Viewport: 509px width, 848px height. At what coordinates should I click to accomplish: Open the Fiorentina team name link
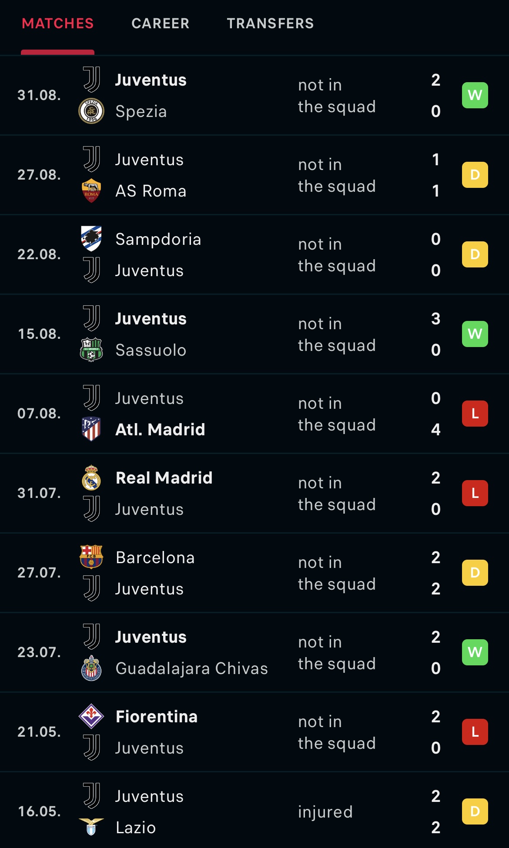click(x=157, y=717)
